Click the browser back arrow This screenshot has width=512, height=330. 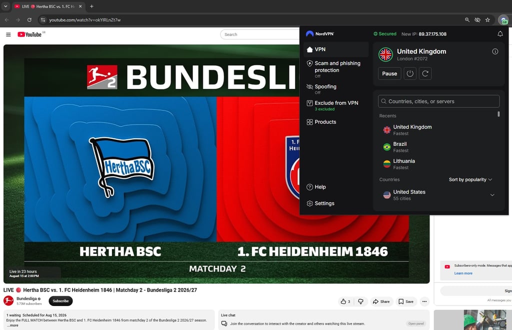(x=7, y=20)
